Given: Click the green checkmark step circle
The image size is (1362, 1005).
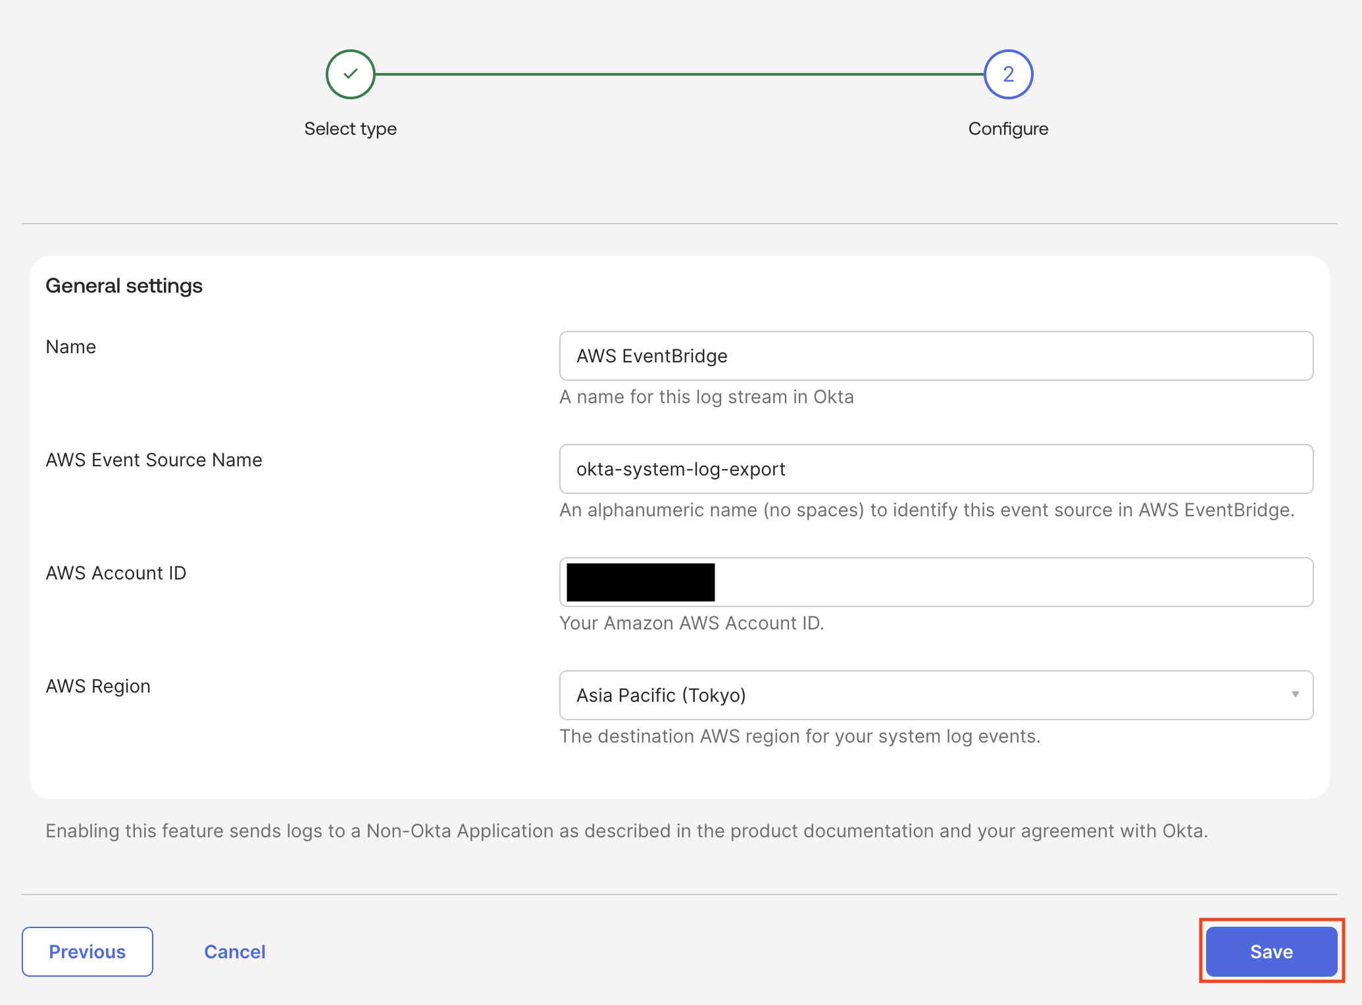Looking at the screenshot, I should tap(350, 74).
